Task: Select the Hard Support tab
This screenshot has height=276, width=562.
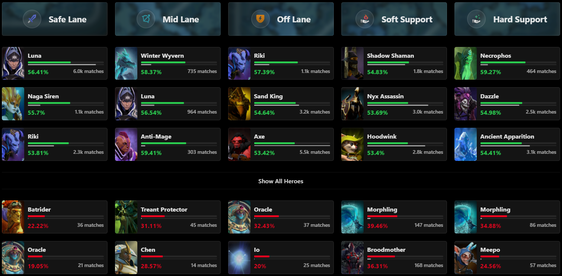Action: (520, 19)
